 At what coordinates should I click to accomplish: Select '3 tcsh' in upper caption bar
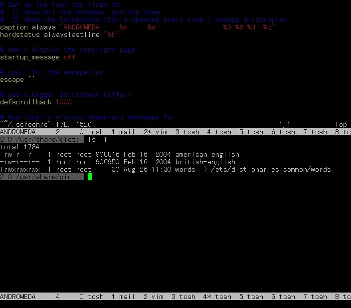187,132
